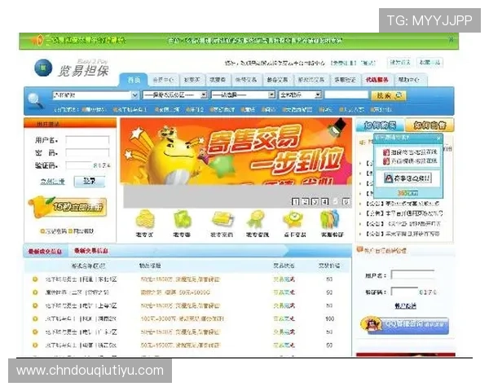Click the 验证码 field in login box
Screen dimensions: 489x391
(78, 165)
